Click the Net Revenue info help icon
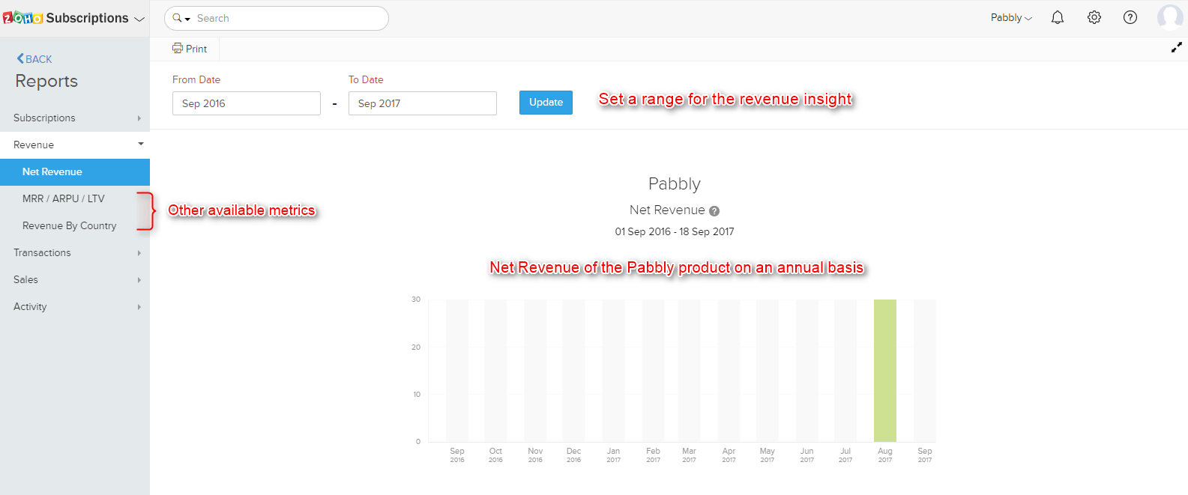The width and height of the screenshot is (1188, 495). (714, 211)
